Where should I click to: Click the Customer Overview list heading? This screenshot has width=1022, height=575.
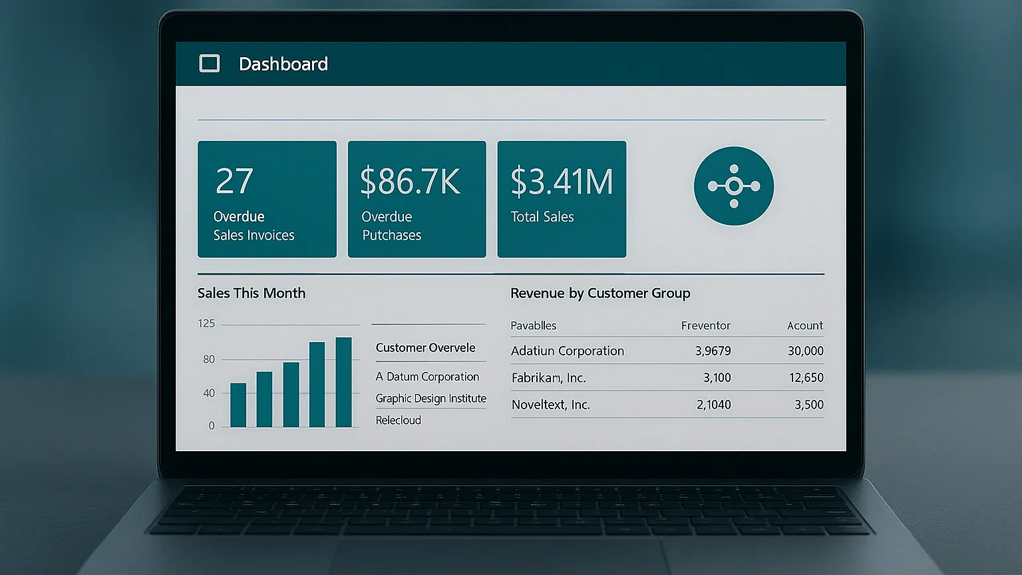click(x=425, y=348)
